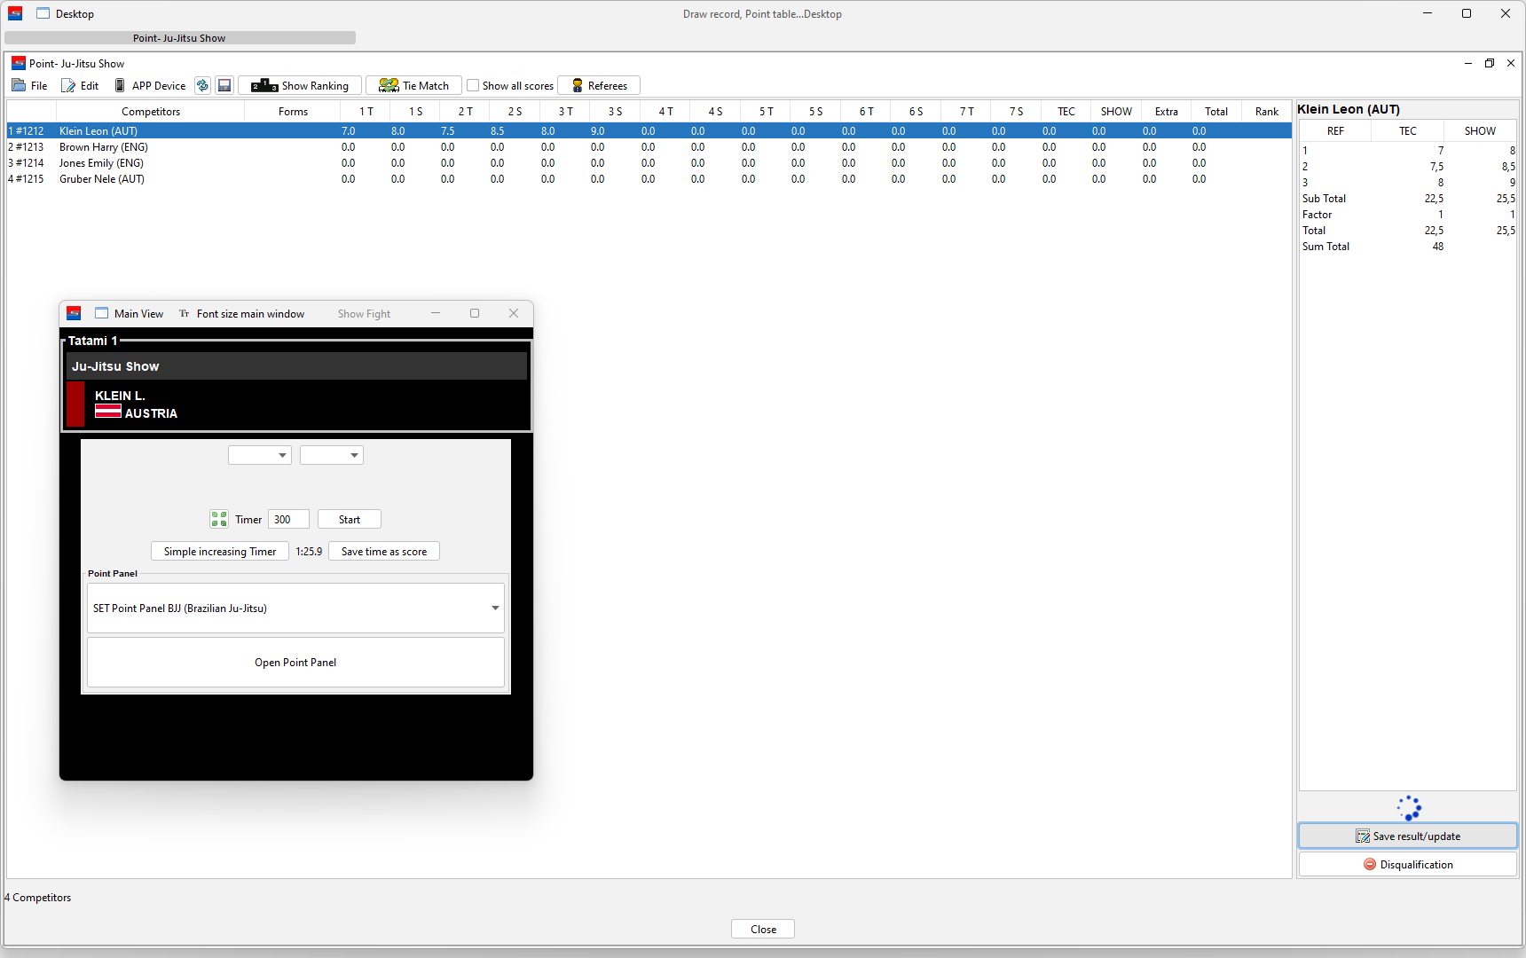1526x958 pixels.
Task: Click the floppy disk save icon
Action: (x=224, y=86)
